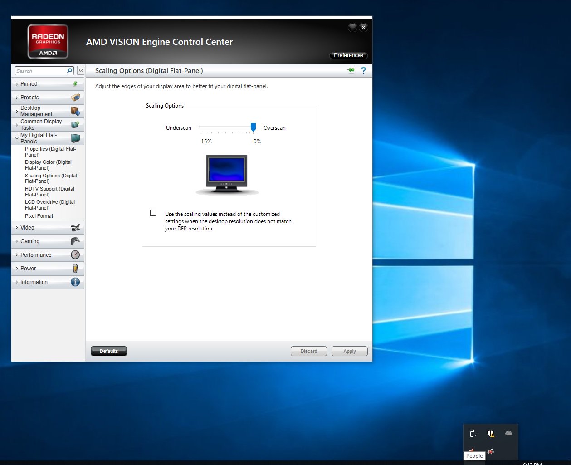Click the Information icon in sidebar
This screenshot has height=465, width=571.
tap(75, 282)
